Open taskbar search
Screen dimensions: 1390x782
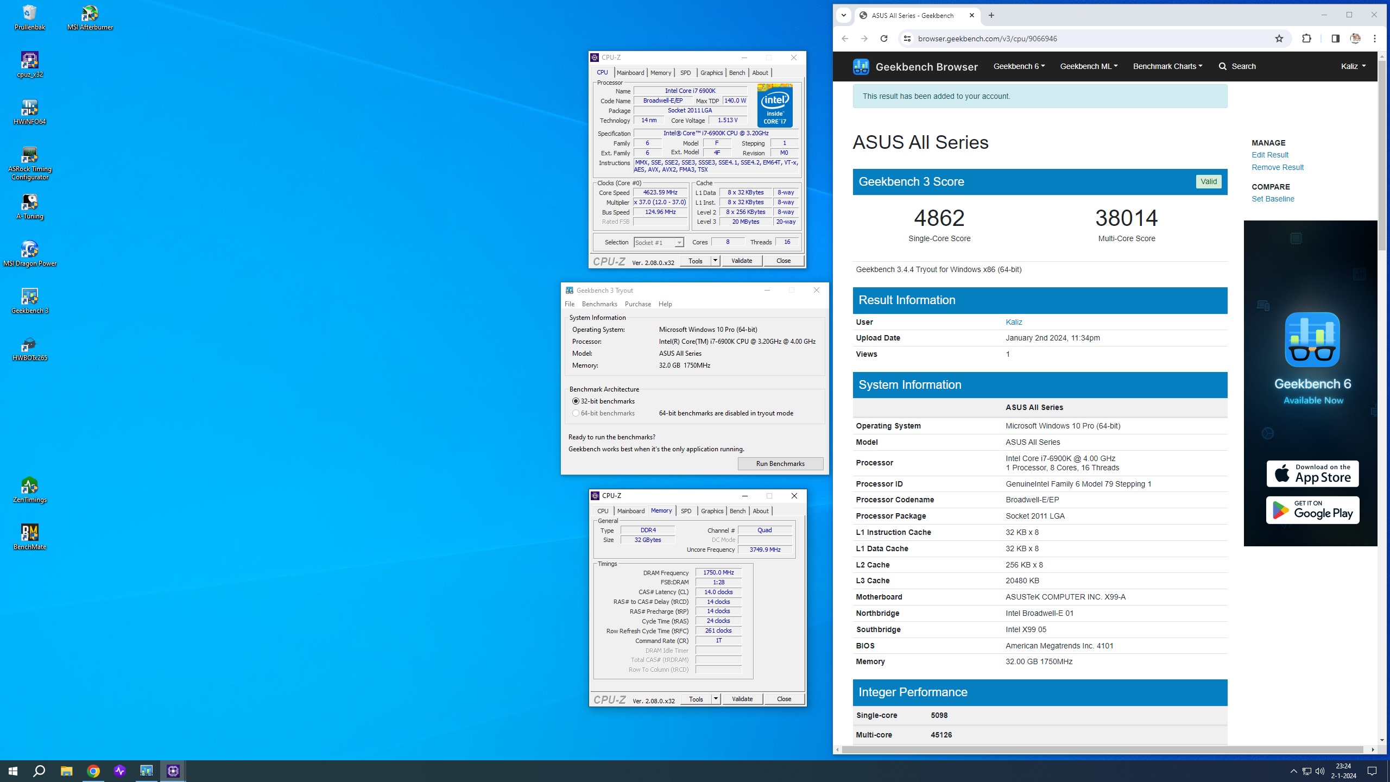39,771
